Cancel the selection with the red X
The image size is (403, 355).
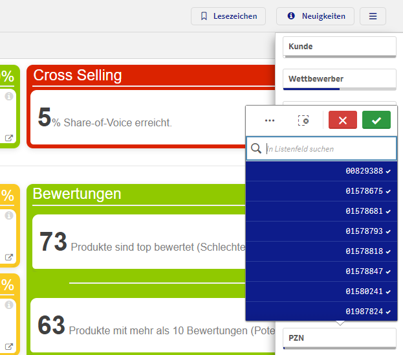click(343, 120)
